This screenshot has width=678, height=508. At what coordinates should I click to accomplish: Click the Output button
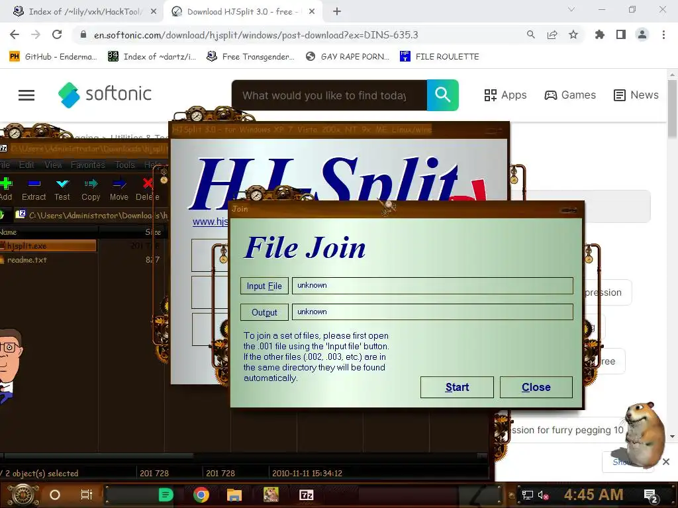pos(264,312)
